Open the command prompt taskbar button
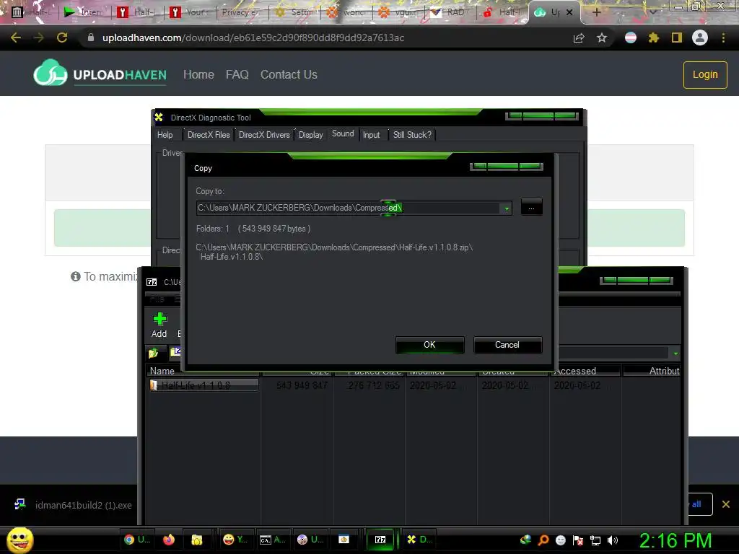Image resolution: width=739 pixels, height=554 pixels. 272,540
